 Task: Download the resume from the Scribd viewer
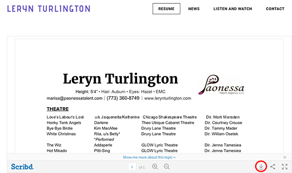pos(261,166)
